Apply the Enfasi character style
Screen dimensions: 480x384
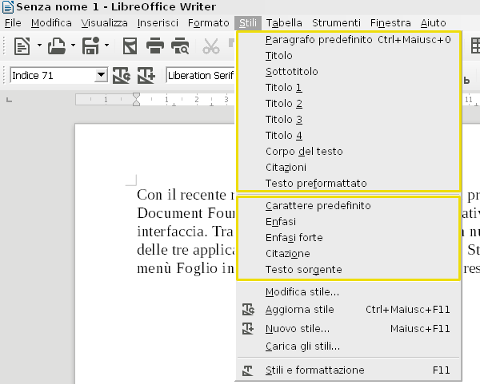[348, 221]
